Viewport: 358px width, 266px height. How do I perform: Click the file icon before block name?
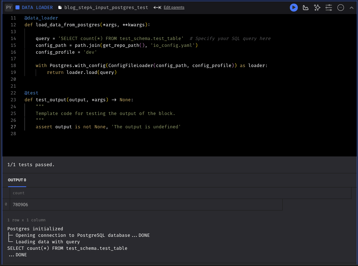pos(60,8)
